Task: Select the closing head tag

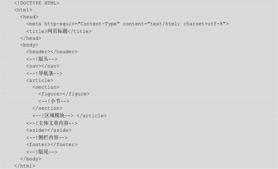Action: [31, 38]
